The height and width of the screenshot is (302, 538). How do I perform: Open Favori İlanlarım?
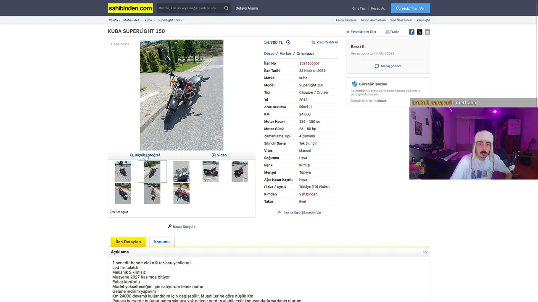pyautogui.click(x=346, y=20)
